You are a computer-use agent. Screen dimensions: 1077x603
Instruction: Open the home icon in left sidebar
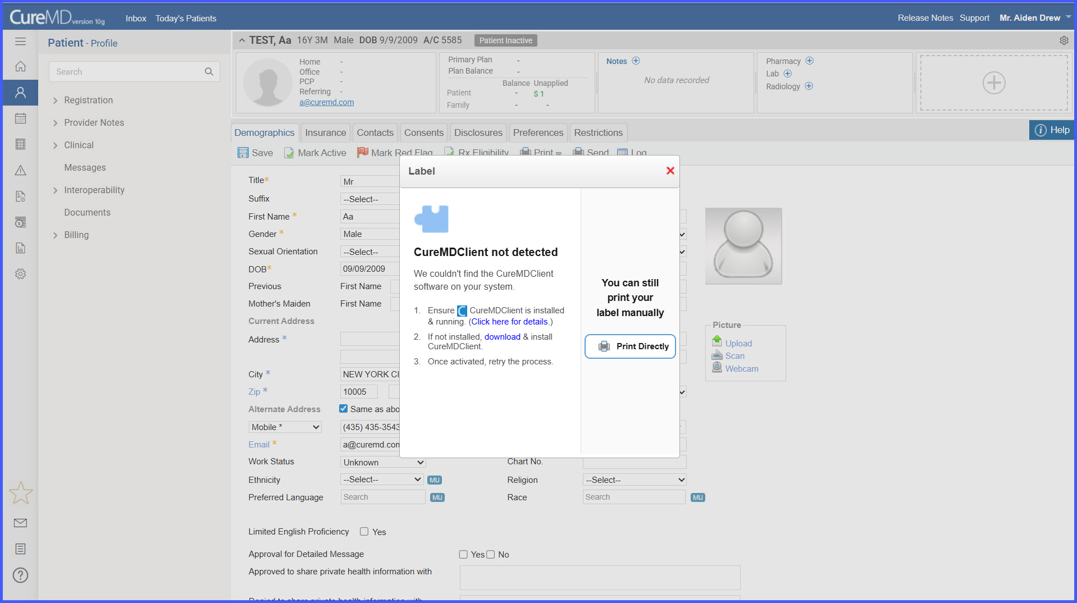pyautogui.click(x=21, y=66)
